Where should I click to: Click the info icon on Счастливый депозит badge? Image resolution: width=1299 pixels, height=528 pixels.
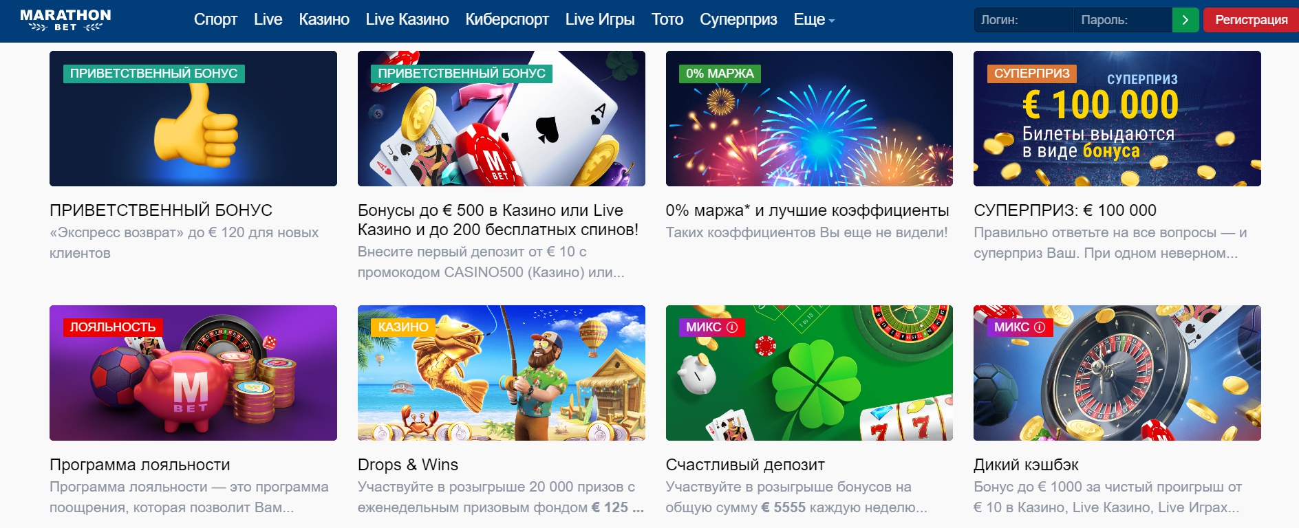[x=732, y=327]
